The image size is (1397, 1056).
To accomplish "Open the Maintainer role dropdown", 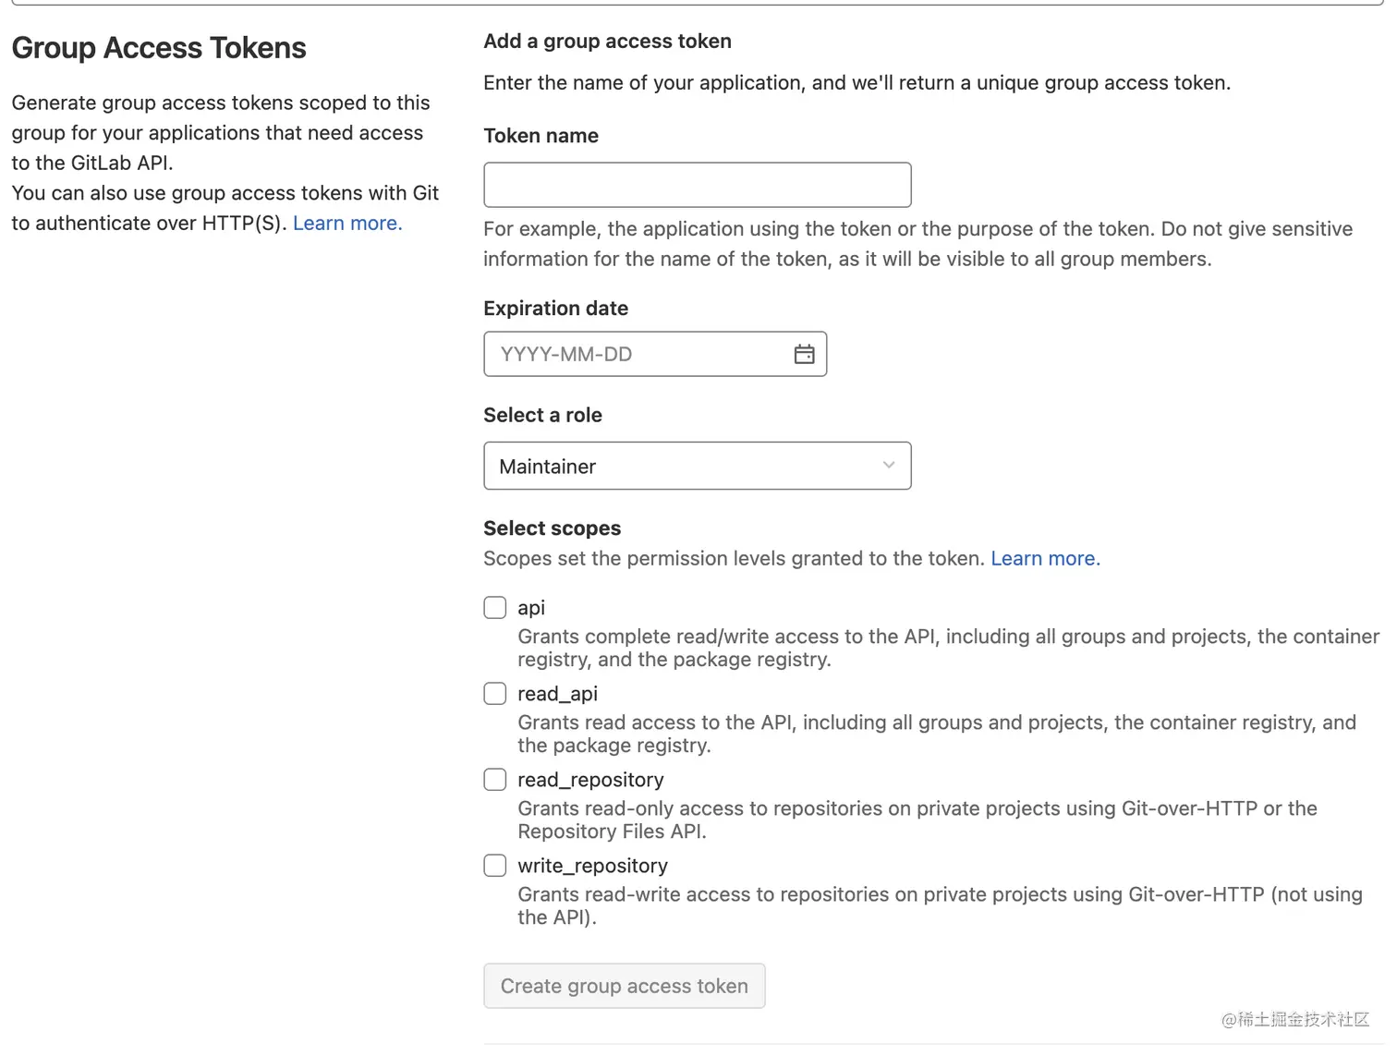I will 697,467.
